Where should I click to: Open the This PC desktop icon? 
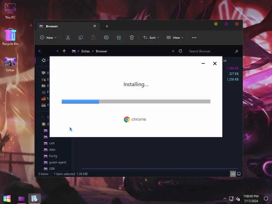point(10,11)
